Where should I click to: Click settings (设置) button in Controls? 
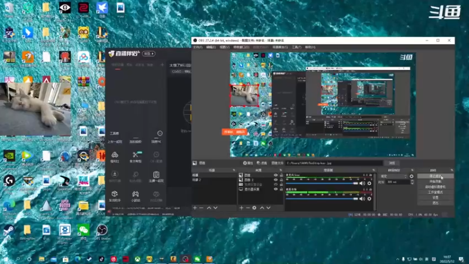pos(435,198)
